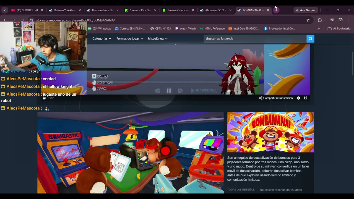Image resolution: width=354 pixels, height=199 pixels.
Task: Open a new tab with plus button
Action: pos(276,10)
